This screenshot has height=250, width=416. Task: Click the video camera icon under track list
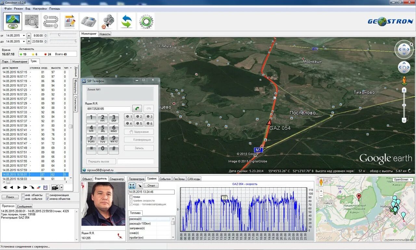[x=55, y=187]
